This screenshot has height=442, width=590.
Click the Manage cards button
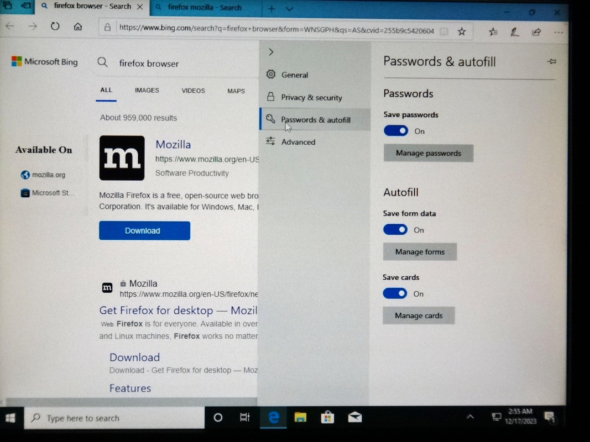tap(419, 315)
